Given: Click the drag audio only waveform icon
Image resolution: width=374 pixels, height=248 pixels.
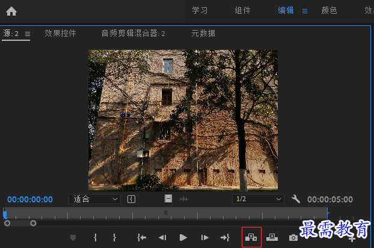Looking at the screenshot, I should tap(183, 199).
